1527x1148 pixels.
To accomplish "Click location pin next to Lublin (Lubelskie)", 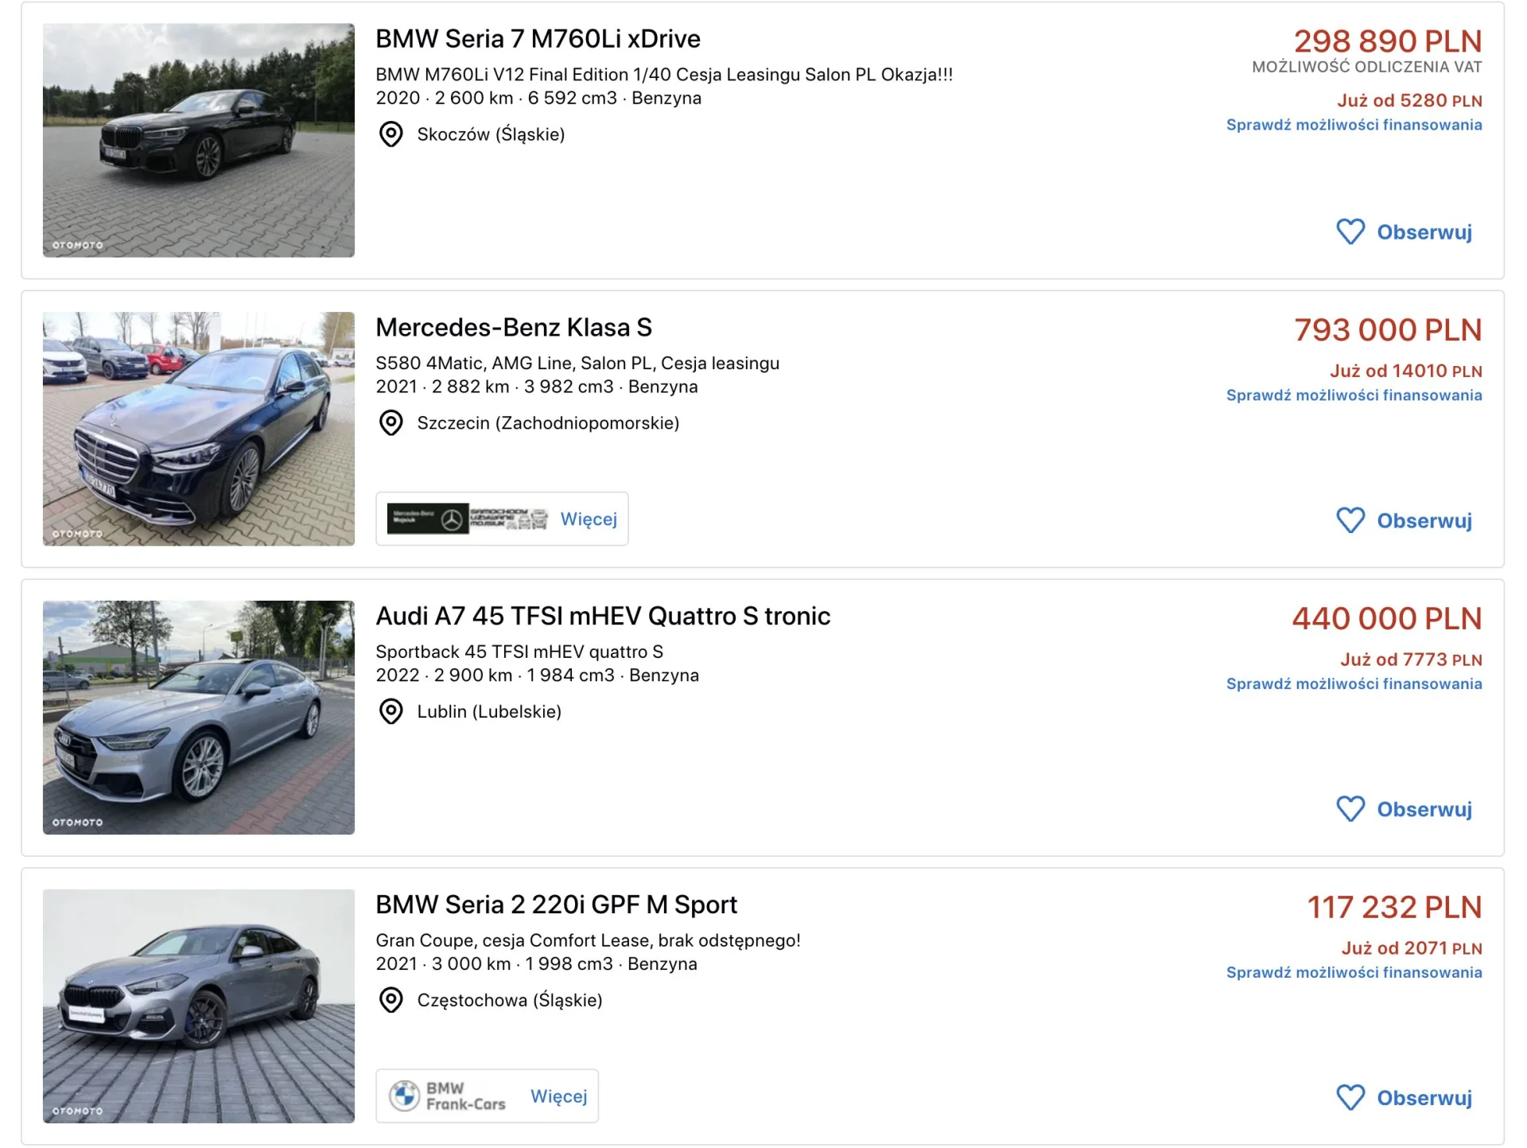I will (390, 711).
